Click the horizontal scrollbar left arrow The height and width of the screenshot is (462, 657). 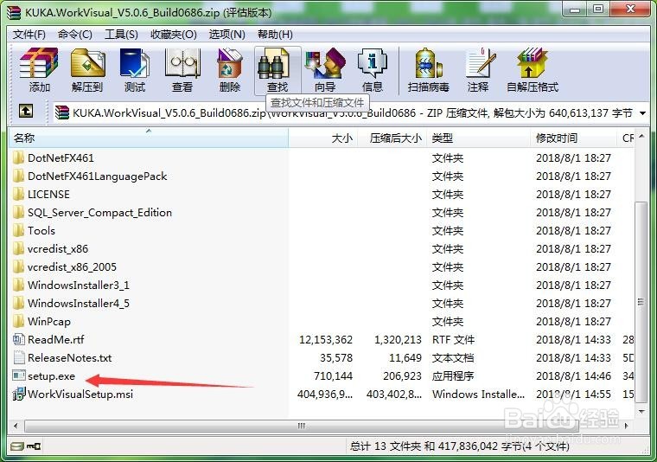16,426
